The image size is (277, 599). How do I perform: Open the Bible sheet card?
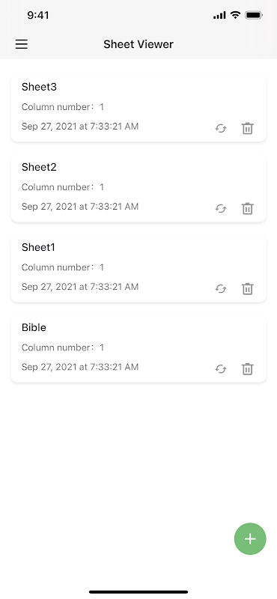[138, 349]
